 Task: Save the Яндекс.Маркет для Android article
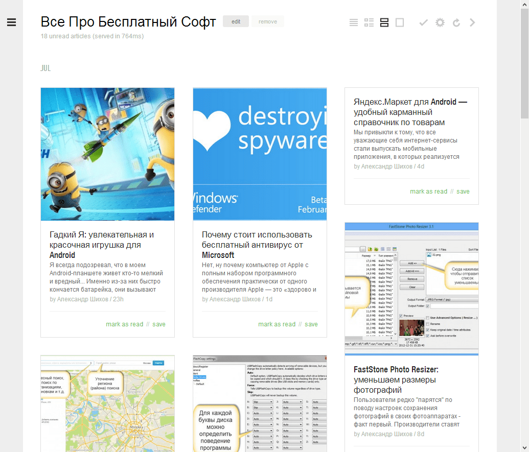coord(463,192)
